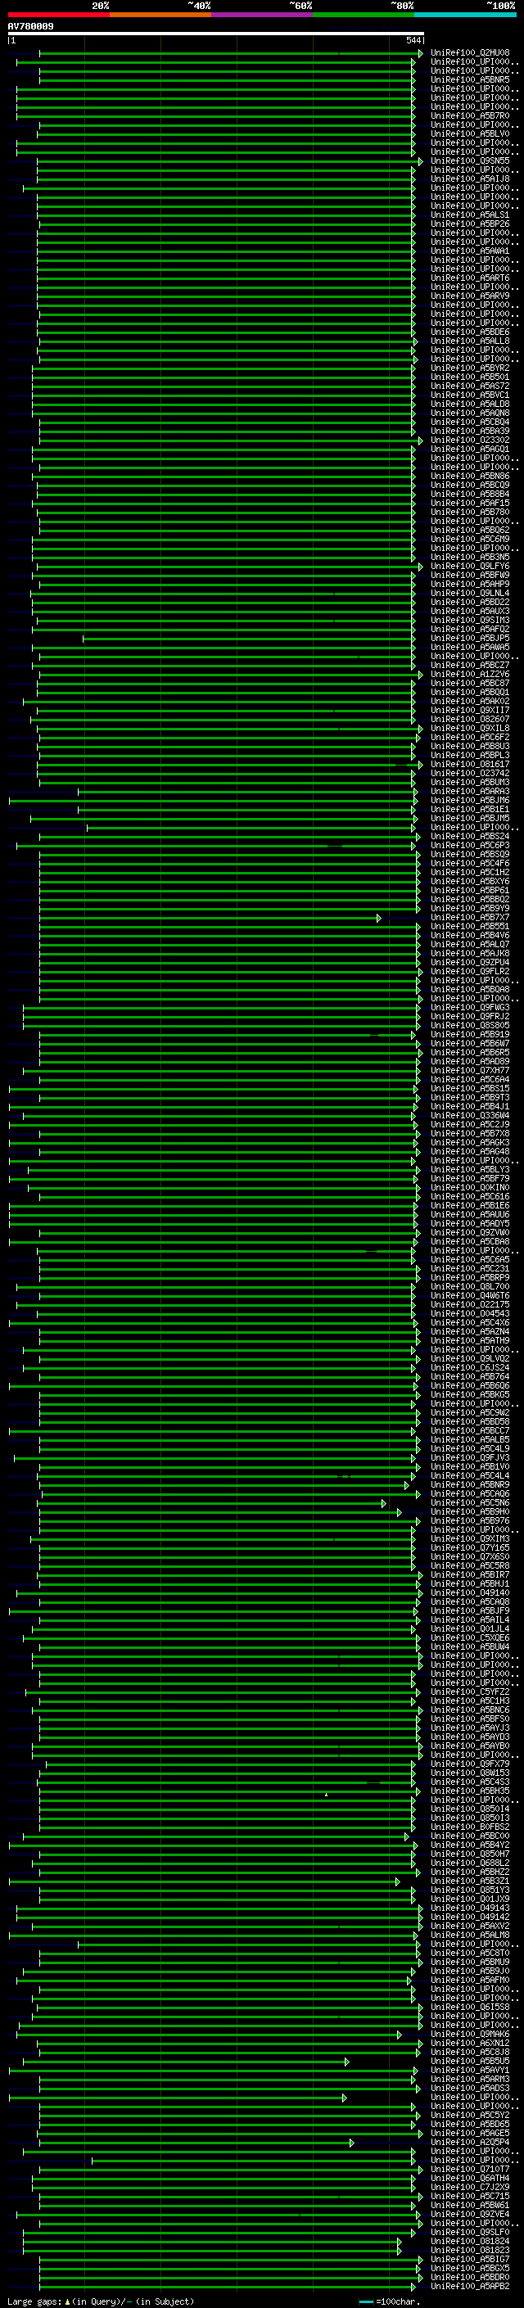Select hit label UniRef100_A5BN86

click(x=470, y=477)
